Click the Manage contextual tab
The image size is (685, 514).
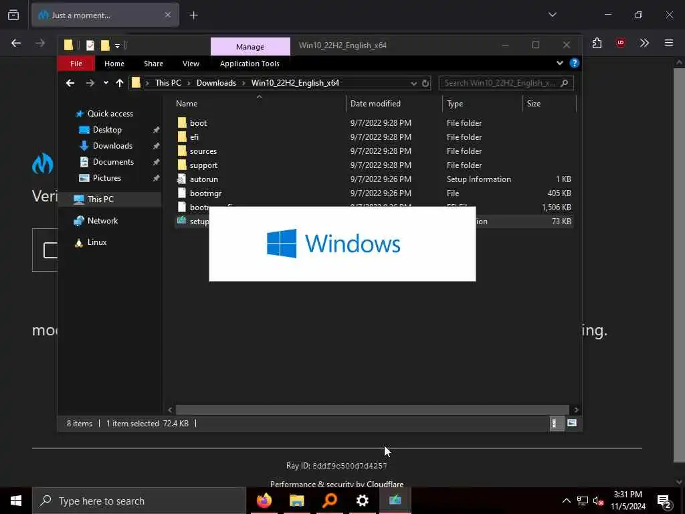click(250, 46)
